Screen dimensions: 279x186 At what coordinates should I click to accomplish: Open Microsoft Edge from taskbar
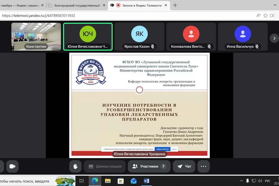[95, 181]
